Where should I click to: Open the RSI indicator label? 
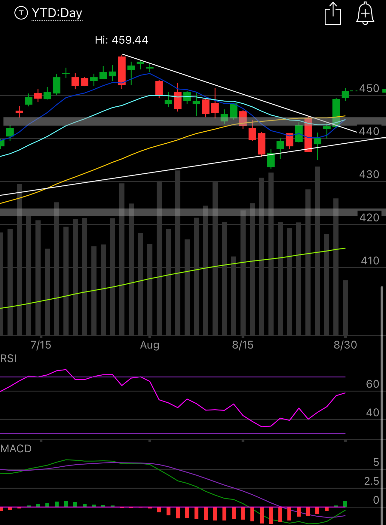(8, 359)
